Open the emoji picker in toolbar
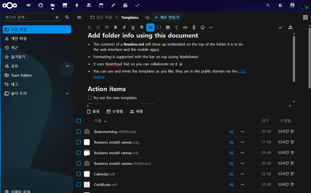The image size is (311, 193). coord(203,28)
